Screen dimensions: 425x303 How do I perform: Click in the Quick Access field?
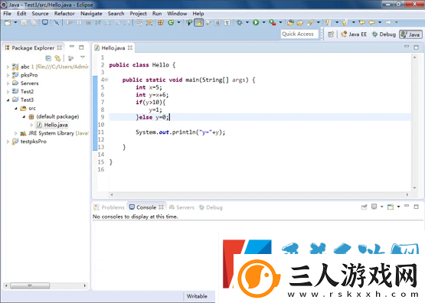299,34
